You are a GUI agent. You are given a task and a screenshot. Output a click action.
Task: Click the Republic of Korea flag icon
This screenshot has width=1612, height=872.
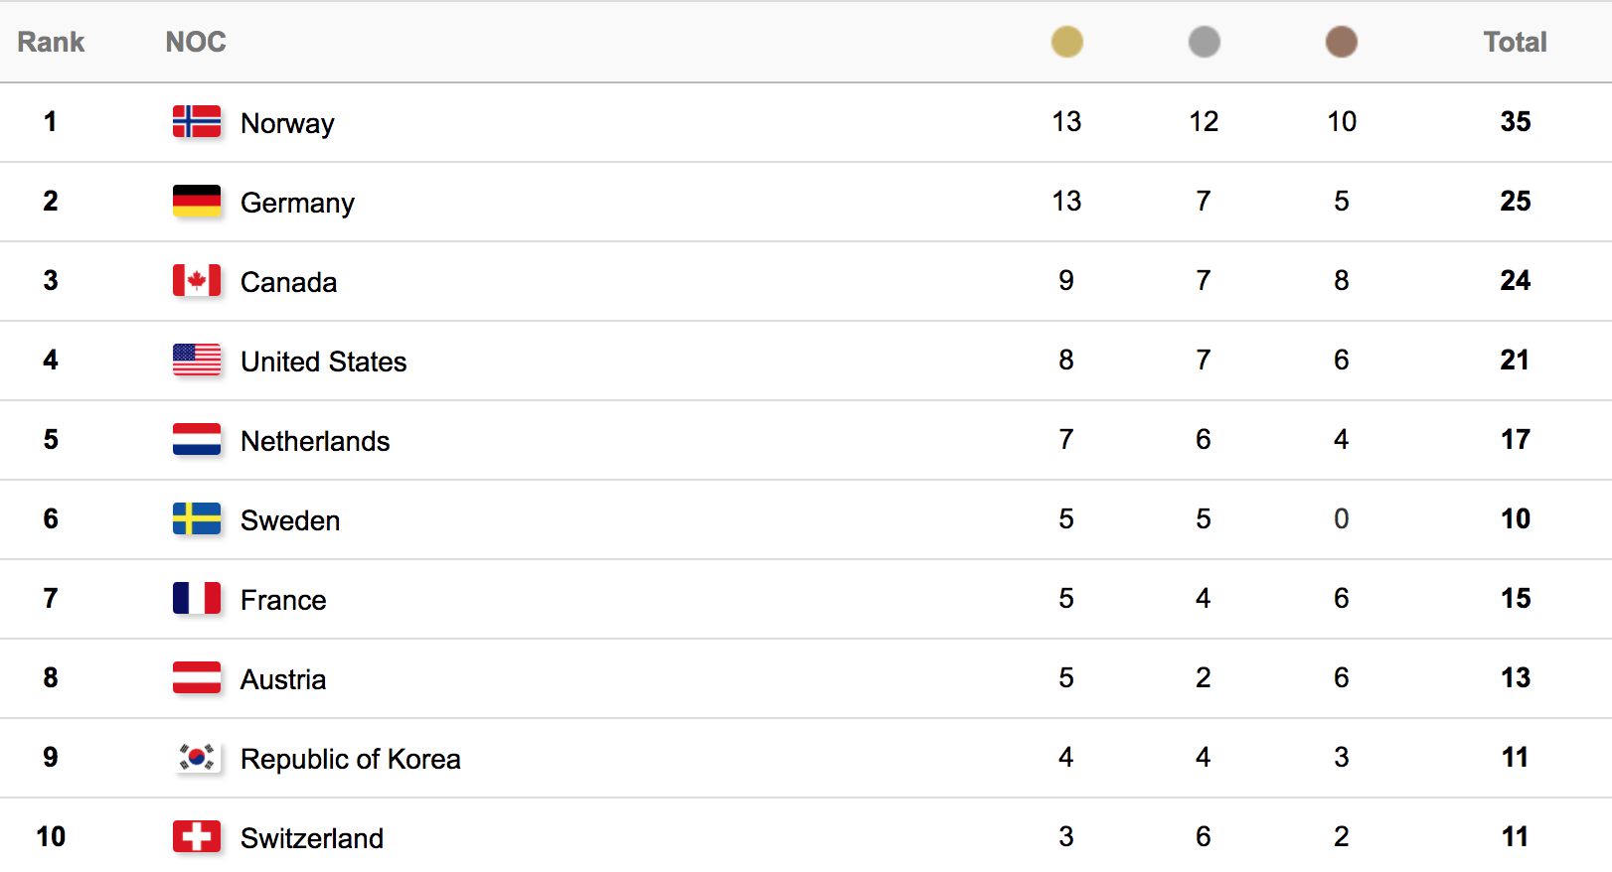click(197, 757)
